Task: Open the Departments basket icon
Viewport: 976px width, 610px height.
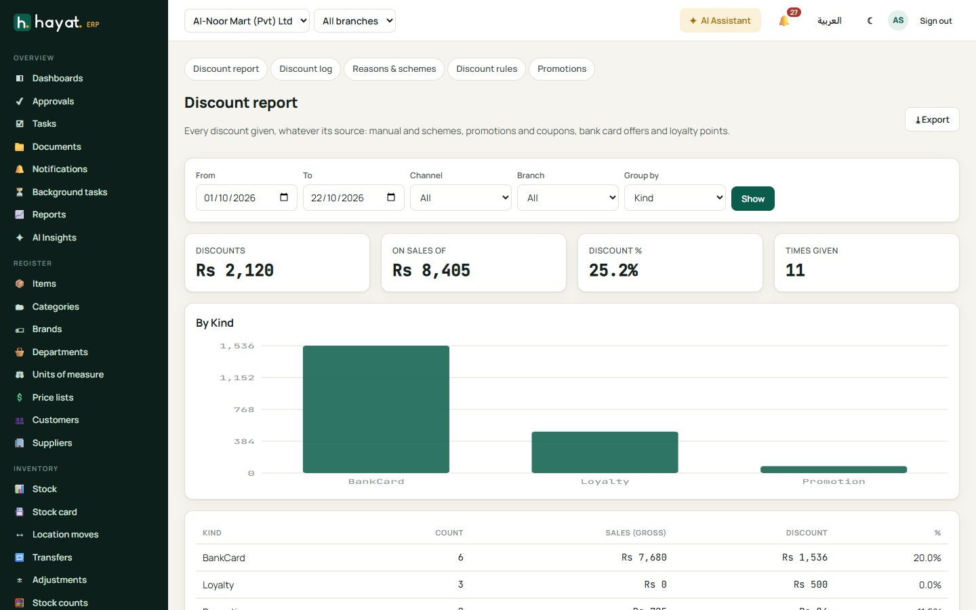Action: click(x=20, y=352)
